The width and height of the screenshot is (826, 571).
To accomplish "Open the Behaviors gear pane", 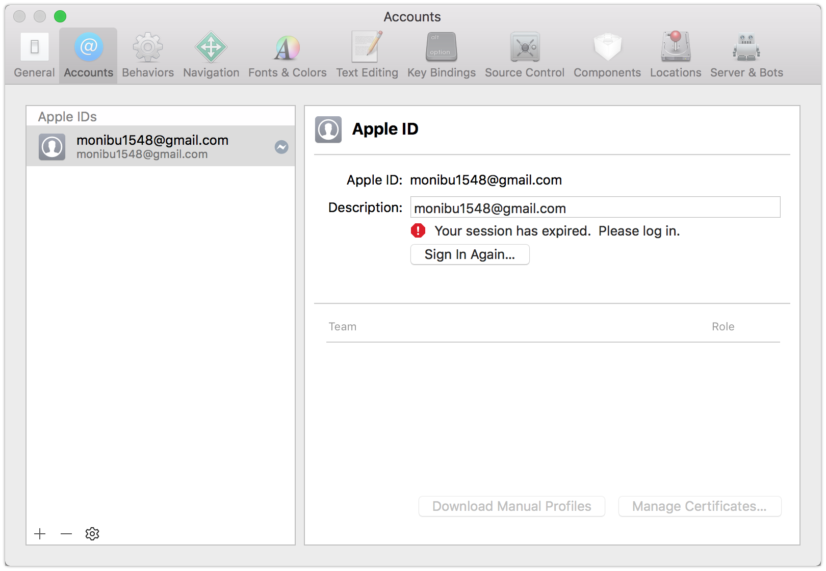I will click(x=148, y=56).
